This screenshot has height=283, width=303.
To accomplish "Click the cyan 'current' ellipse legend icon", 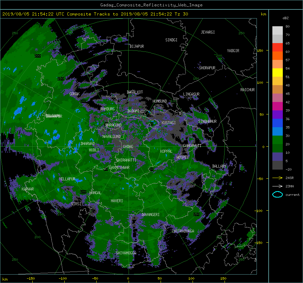I will [277, 194].
